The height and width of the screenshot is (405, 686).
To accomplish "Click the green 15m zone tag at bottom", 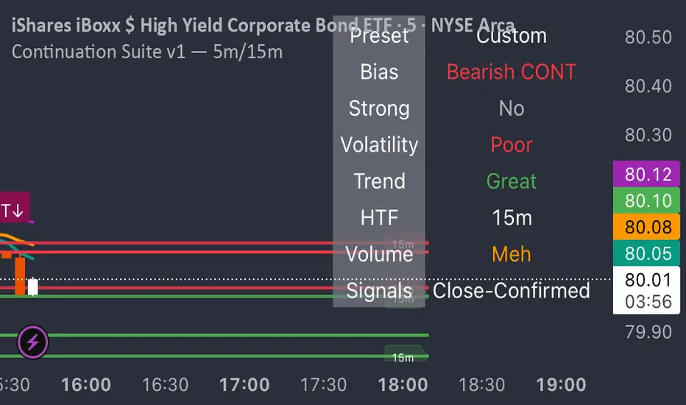I will pyautogui.click(x=403, y=358).
